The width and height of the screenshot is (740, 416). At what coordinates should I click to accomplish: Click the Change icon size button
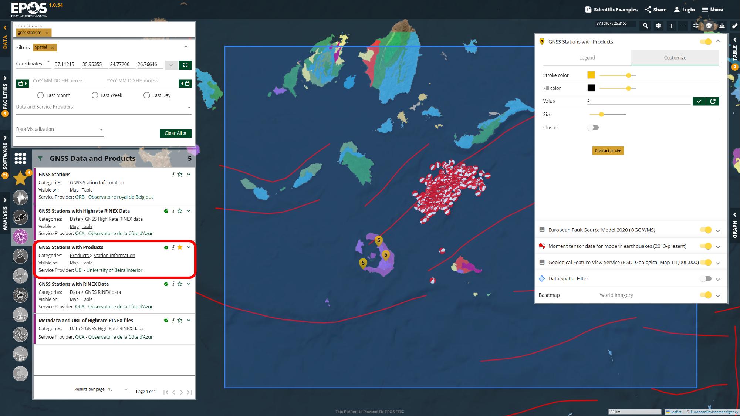coord(608,151)
